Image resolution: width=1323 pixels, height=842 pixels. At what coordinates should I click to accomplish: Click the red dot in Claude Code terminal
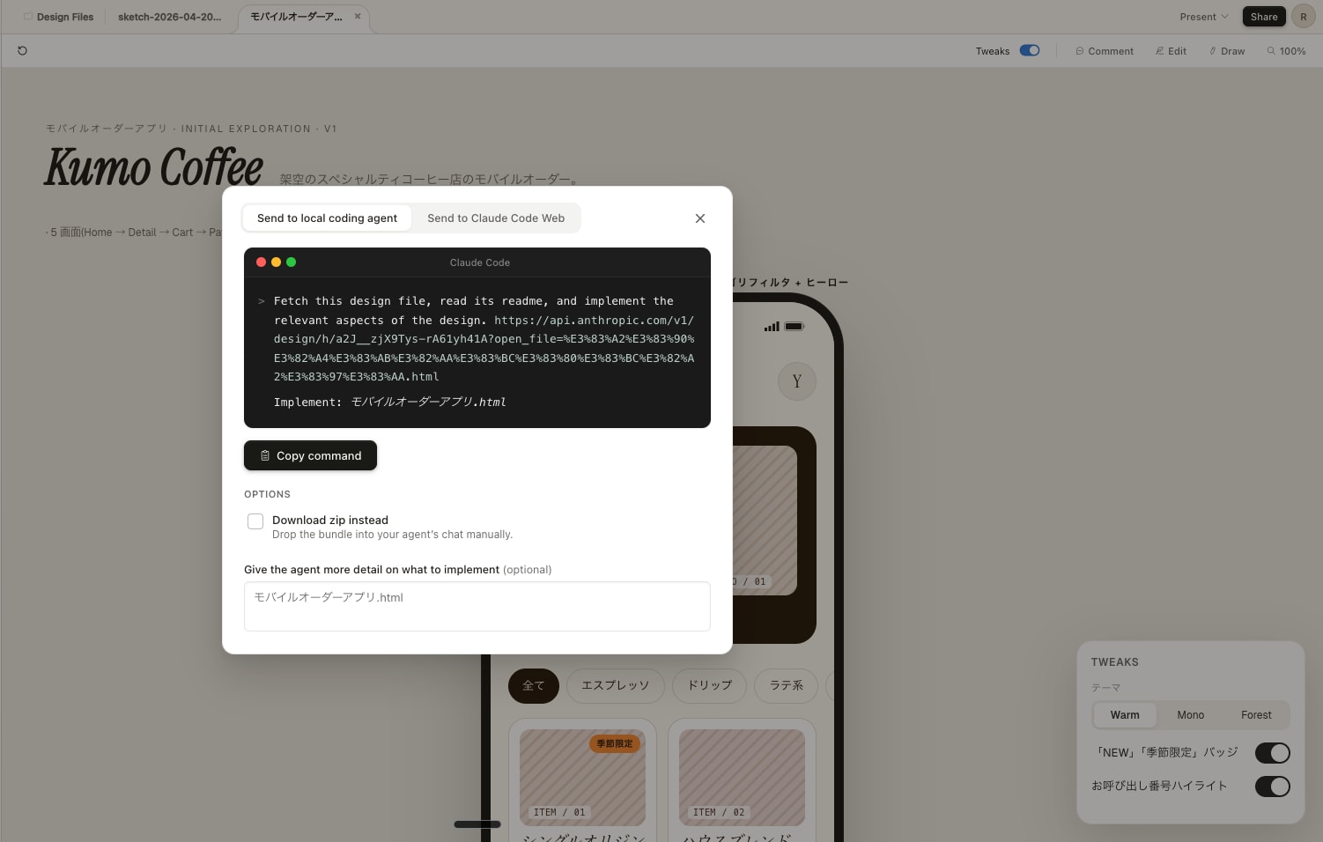point(261,262)
